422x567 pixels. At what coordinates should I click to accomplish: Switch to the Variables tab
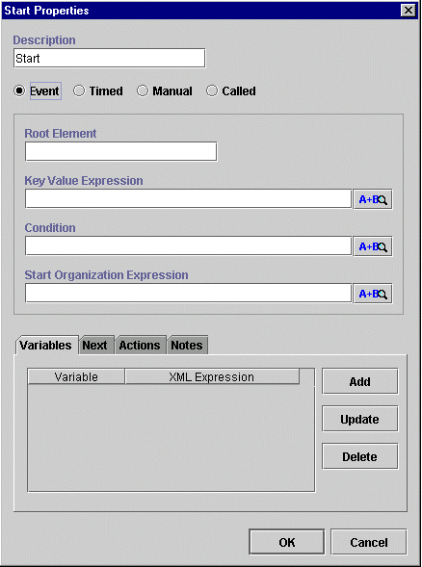point(46,346)
